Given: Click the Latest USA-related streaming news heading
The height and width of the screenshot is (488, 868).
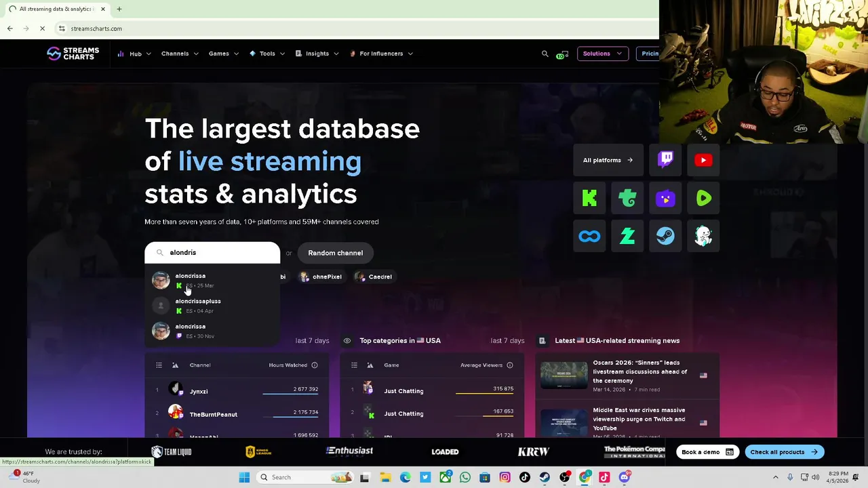Looking at the screenshot, I should 617,341.
